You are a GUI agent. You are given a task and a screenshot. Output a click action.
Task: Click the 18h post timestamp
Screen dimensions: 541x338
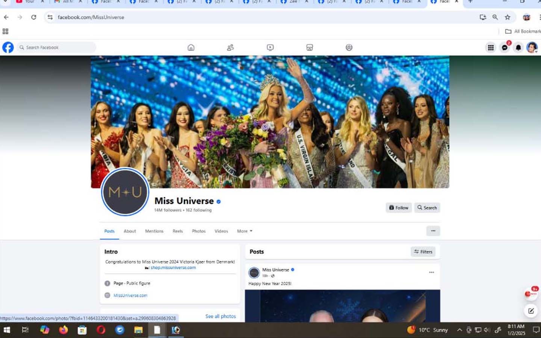pos(265,276)
